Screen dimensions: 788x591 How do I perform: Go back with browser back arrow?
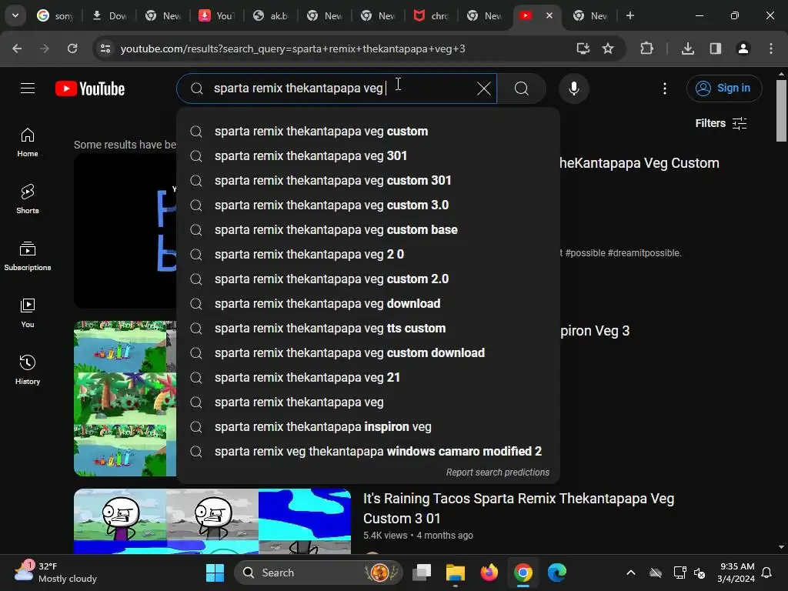pyautogui.click(x=17, y=48)
